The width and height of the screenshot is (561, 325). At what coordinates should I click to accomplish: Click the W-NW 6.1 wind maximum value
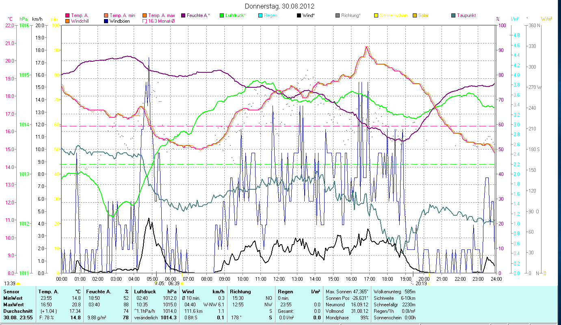coord(214,304)
